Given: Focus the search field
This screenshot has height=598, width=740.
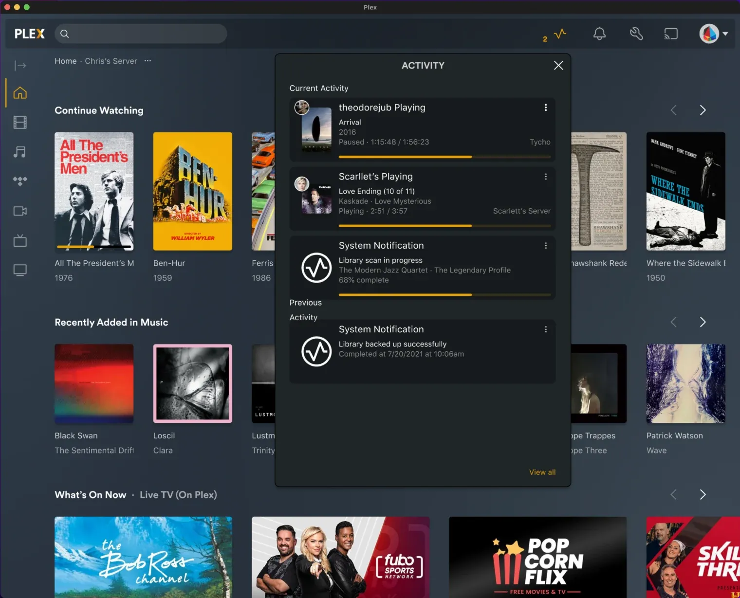Looking at the screenshot, I should [141, 34].
